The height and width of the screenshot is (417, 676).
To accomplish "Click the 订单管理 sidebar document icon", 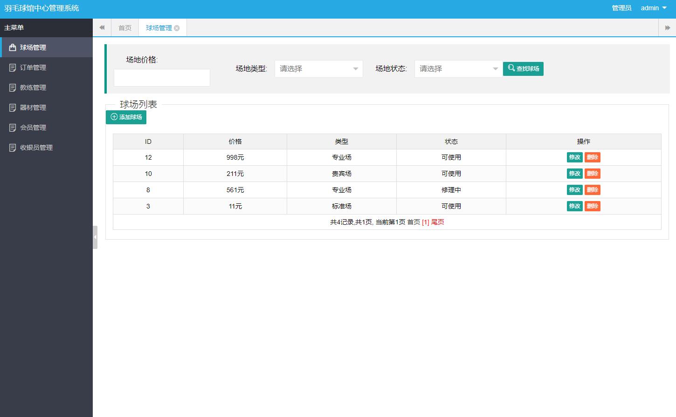I will pyautogui.click(x=13, y=67).
